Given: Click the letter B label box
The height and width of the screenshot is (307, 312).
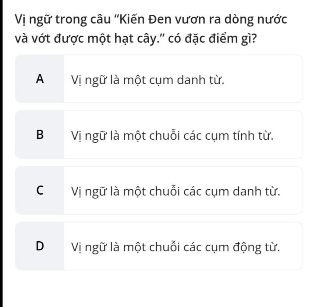Looking at the screenshot, I should [x=40, y=135].
